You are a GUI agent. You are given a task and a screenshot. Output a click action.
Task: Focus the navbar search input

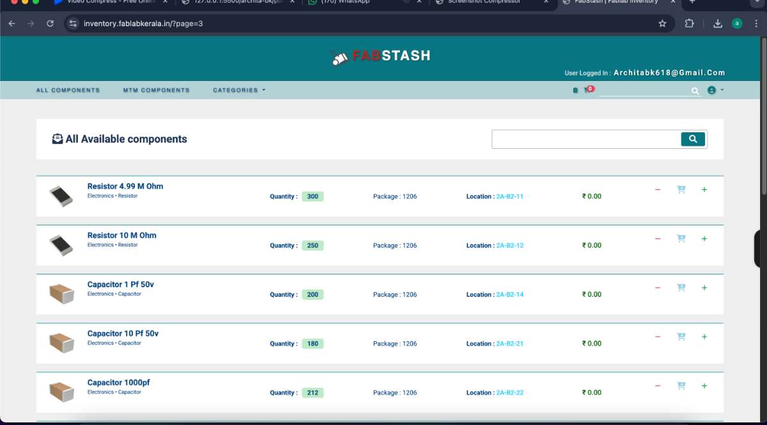click(644, 91)
